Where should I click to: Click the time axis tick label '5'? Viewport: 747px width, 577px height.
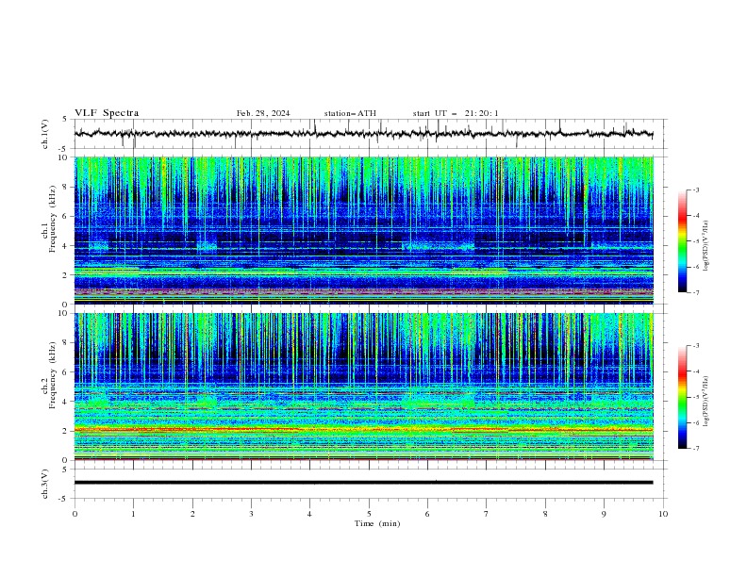tap(369, 514)
